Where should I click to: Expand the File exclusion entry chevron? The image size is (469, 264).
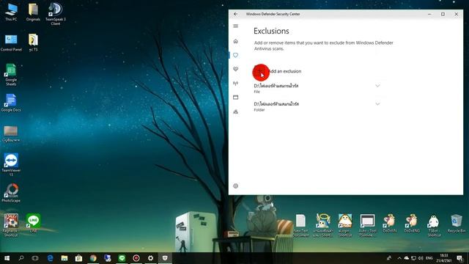(377, 86)
